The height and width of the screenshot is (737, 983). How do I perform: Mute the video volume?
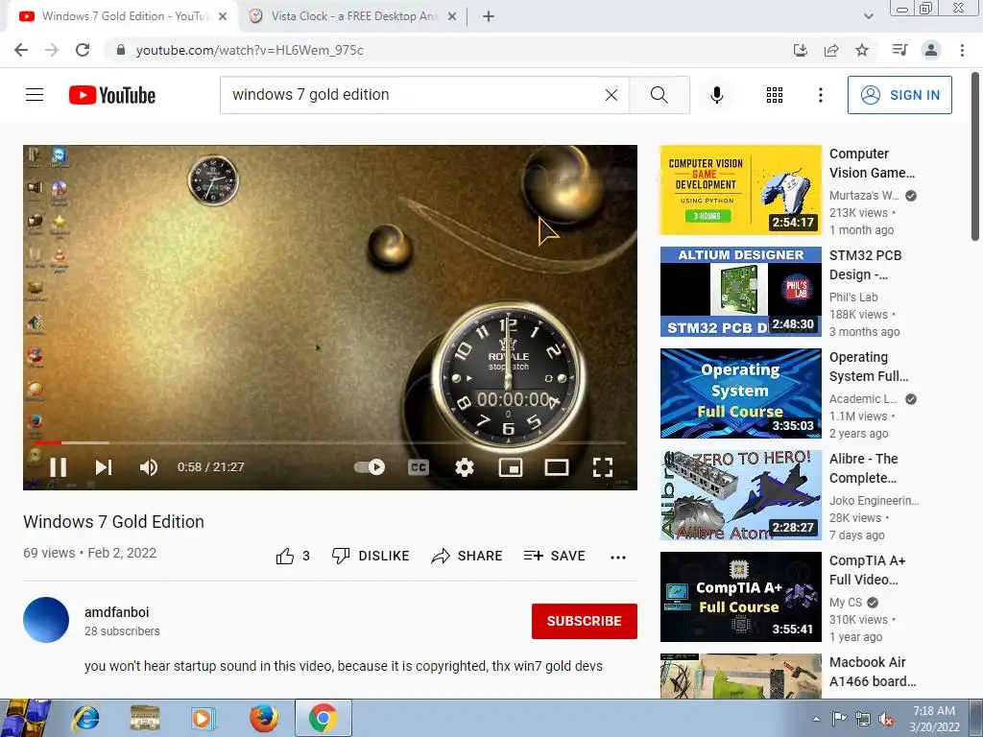pos(149,467)
